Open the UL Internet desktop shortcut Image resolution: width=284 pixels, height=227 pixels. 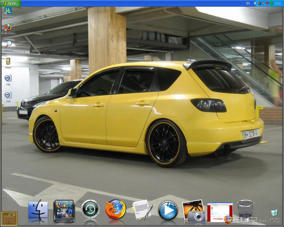pos(8,11)
